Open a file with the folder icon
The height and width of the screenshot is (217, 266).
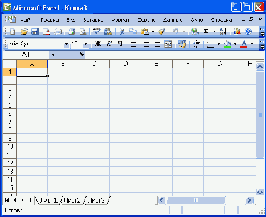click(24, 31)
